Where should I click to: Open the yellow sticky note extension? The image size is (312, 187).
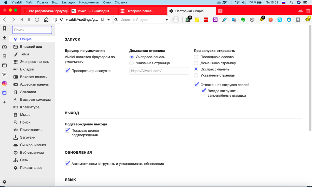[197, 20]
